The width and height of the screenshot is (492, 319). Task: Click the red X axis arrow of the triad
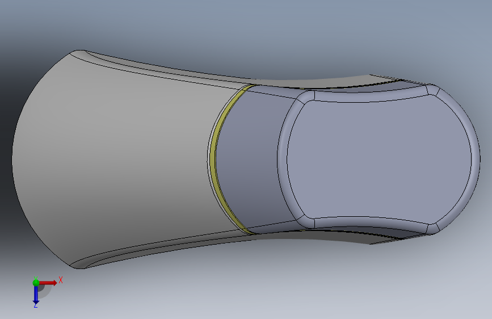[x=48, y=283]
